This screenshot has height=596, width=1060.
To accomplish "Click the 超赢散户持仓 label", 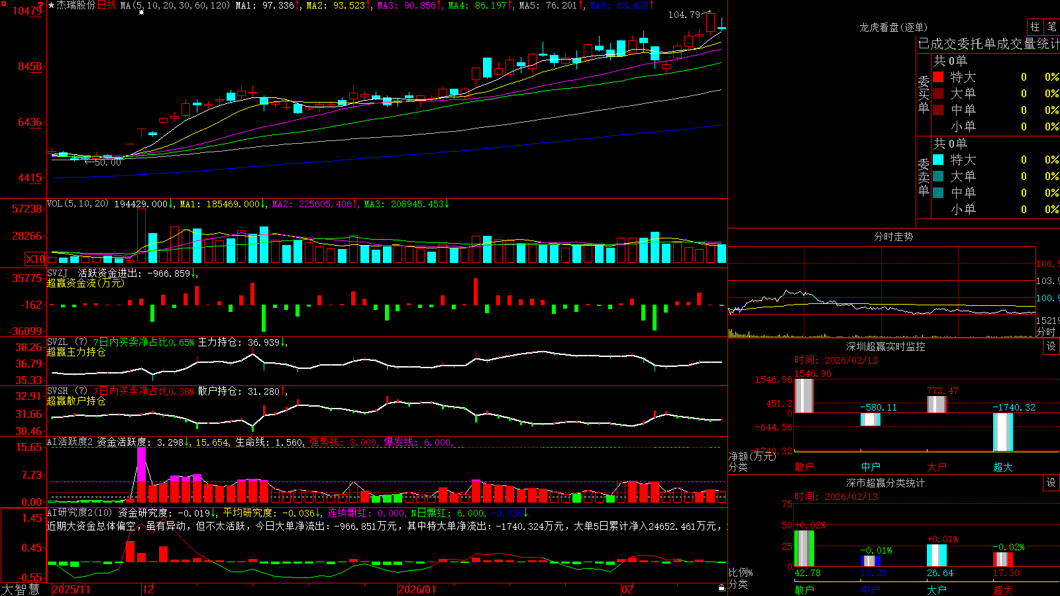I will (76, 401).
